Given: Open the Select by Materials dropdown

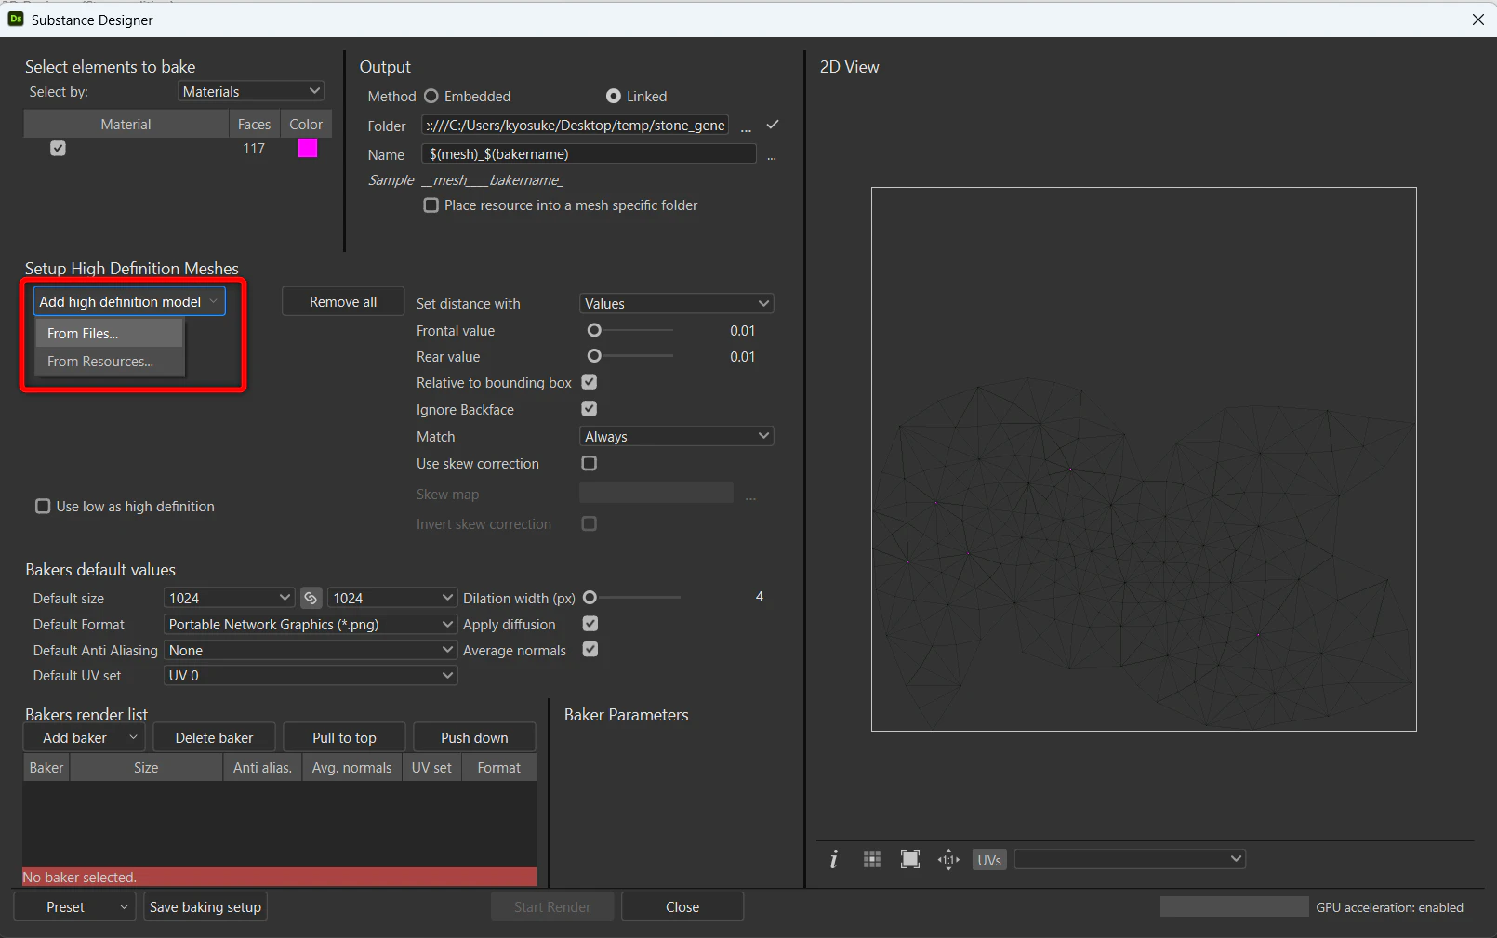Looking at the screenshot, I should pos(251,91).
